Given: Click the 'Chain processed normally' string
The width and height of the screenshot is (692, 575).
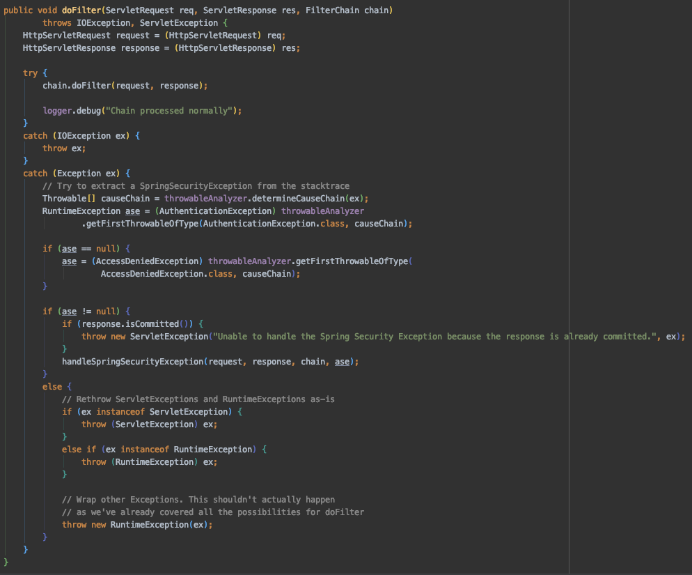Looking at the screenshot, I should coord(169,111).
